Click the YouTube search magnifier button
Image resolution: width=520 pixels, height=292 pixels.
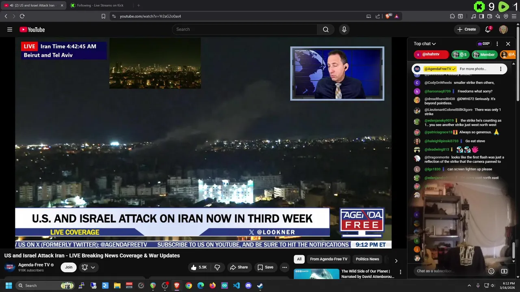(x=326, y=29)
